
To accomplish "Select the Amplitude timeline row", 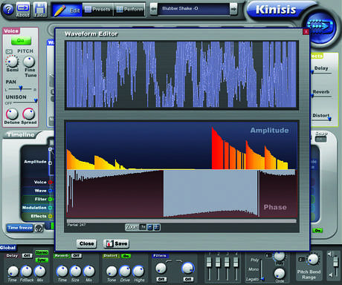I will (x=35, y=162).
